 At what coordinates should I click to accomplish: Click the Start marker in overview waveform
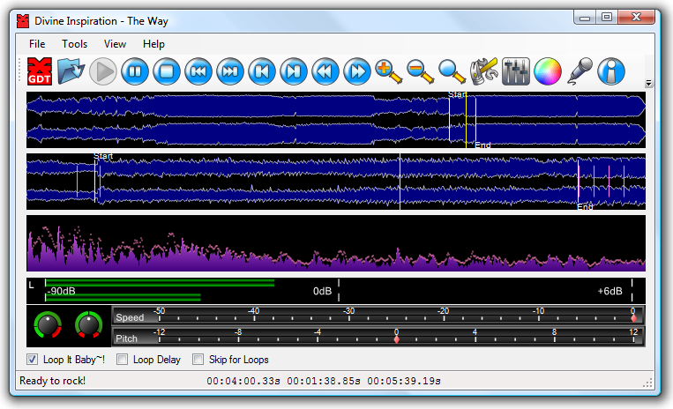(457, 94)
